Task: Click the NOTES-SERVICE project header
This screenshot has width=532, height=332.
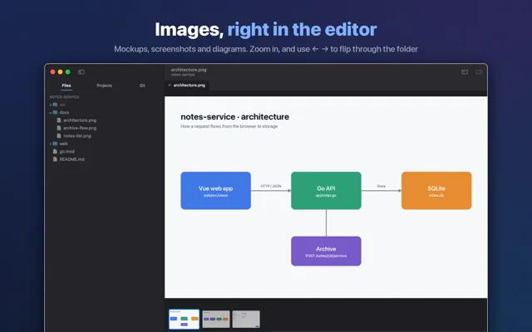Action: (64, 97)
